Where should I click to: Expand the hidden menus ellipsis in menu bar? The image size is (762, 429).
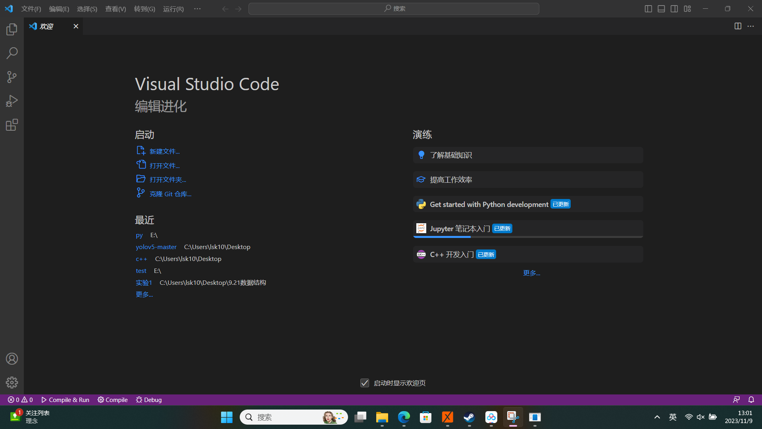197,9
